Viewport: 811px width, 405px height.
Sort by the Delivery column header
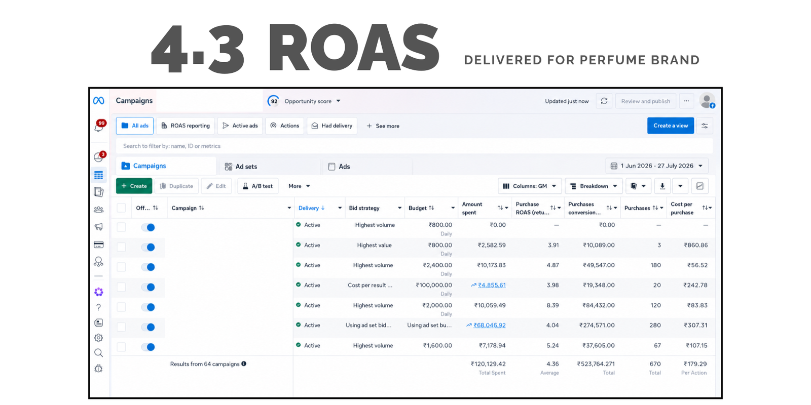tap(311, 208)
